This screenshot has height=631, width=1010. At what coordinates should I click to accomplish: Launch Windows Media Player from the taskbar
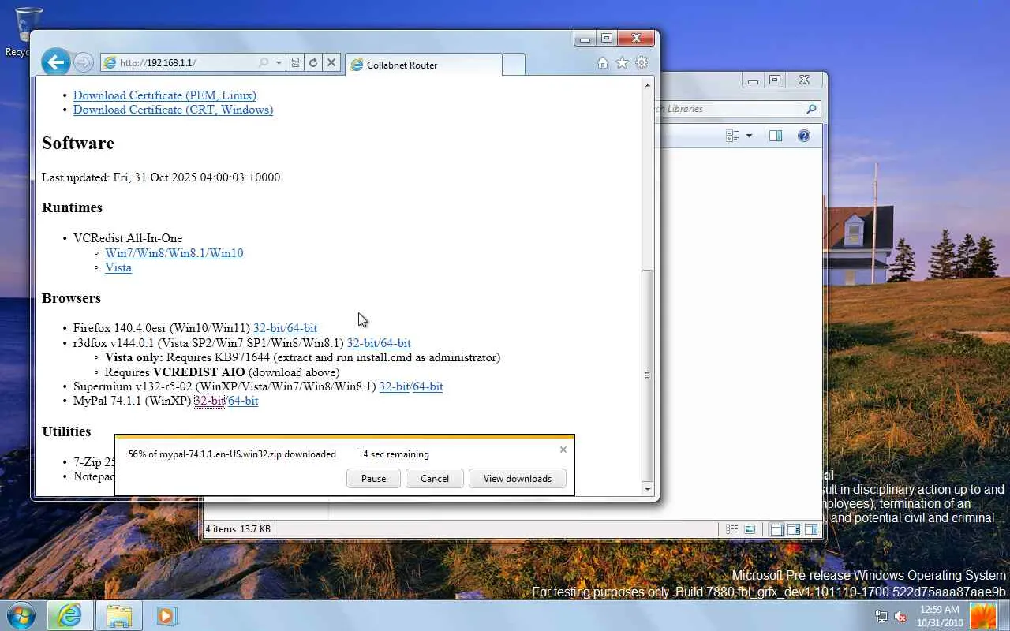(166, 615)
